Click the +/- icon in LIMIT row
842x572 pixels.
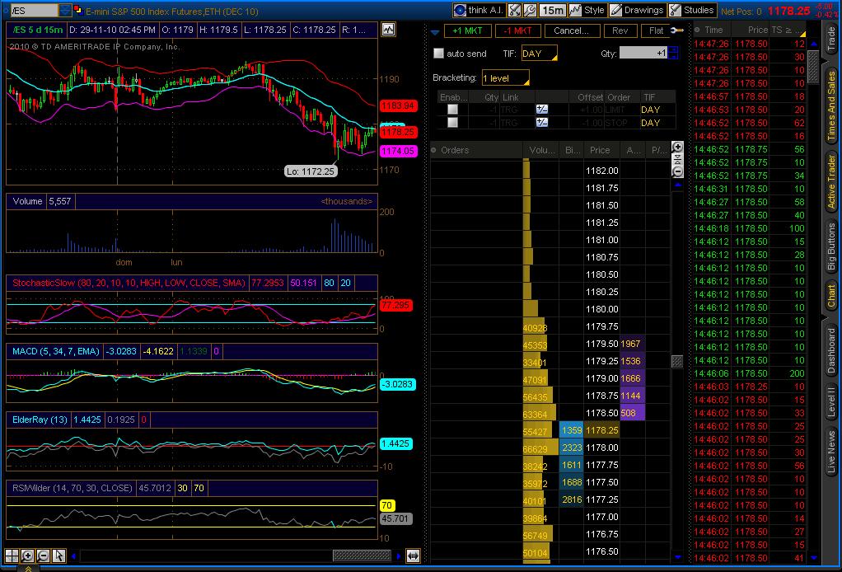point(542,110)
